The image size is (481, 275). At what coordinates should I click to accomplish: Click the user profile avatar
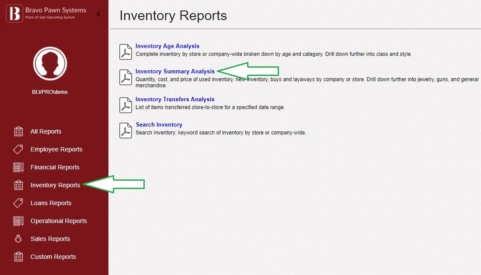[50, 64]
